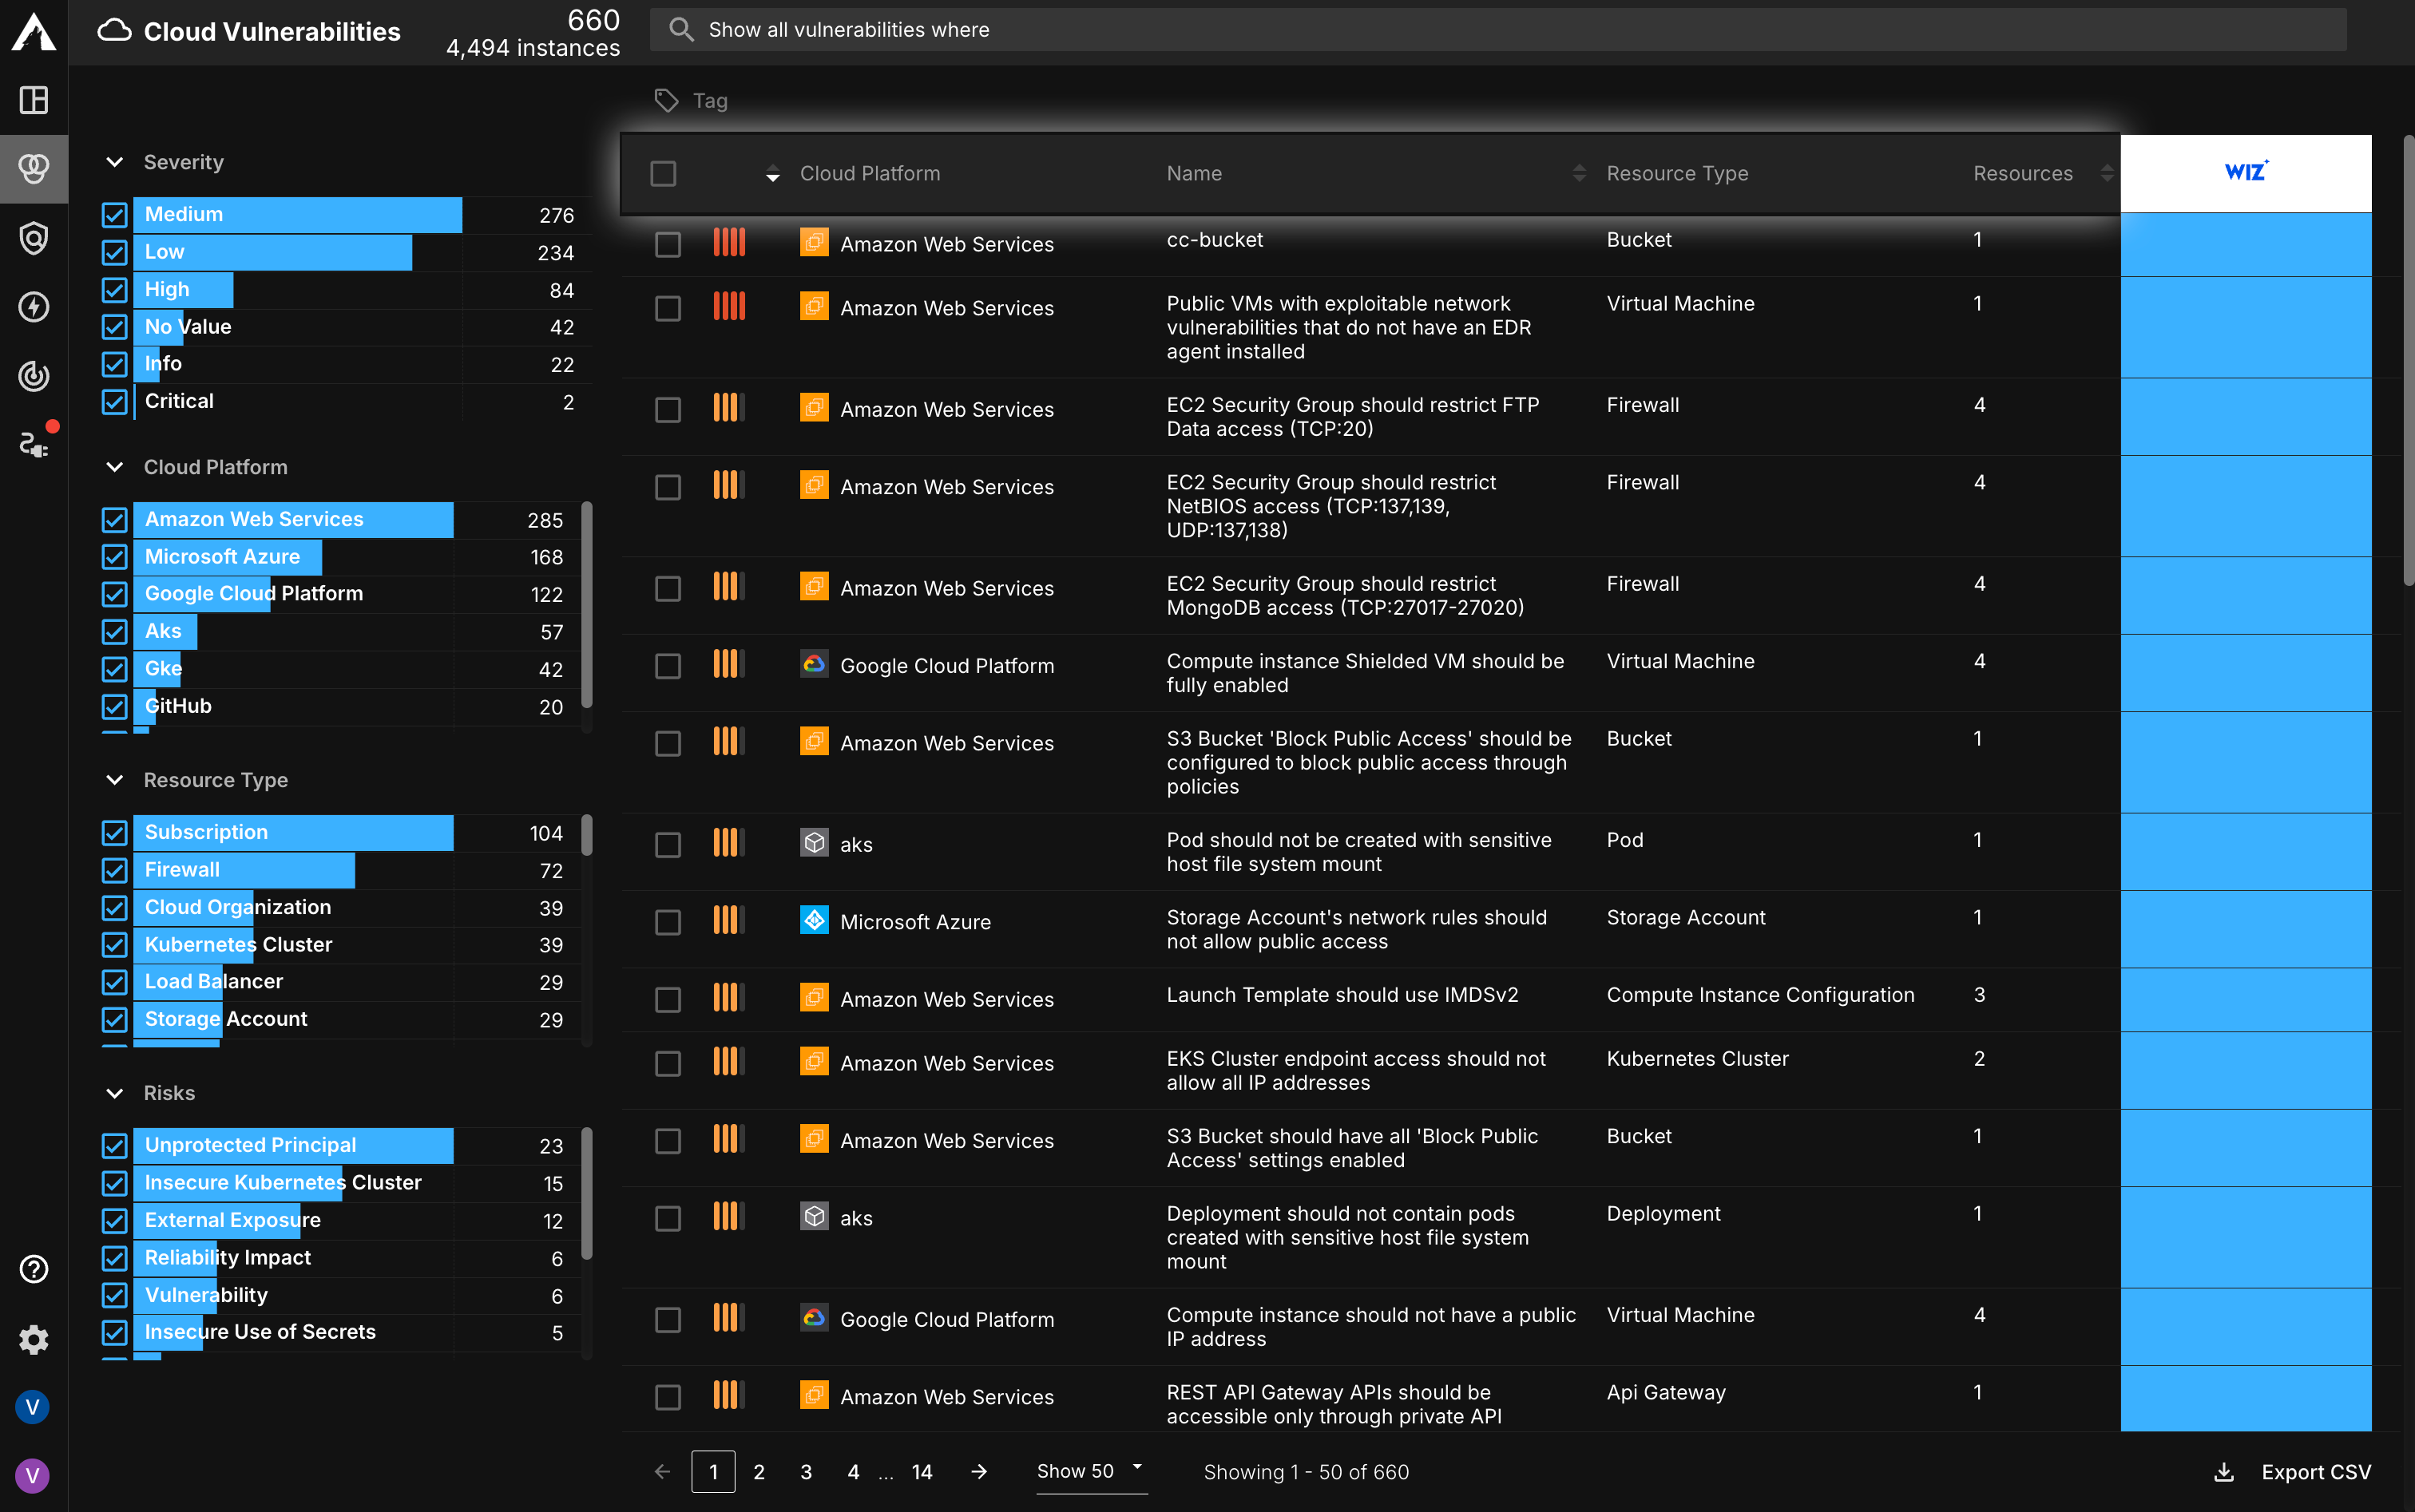Click the Cloud Platform filter list scrollbar
Image resolution: width=2415 pixels, height=1512 pixels.
click(586, 605)
